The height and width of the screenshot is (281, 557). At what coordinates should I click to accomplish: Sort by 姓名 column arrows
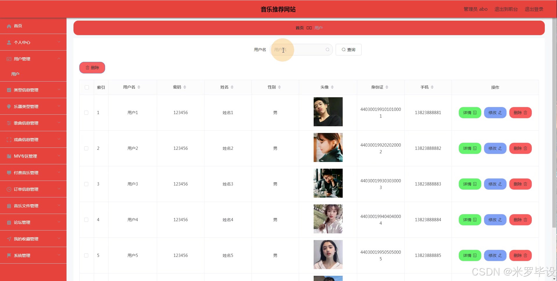click(x=232, y=87)
